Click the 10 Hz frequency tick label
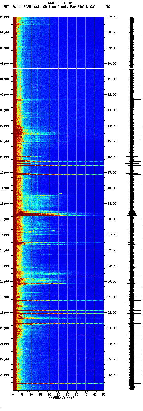The height and width of the screenshot is (411, 143). tap(31, 395)
